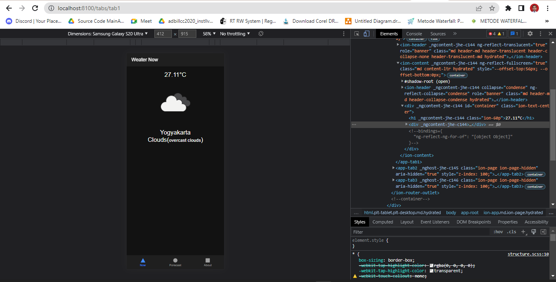
Task: Select body in the DOM breadcrumb
Action: (x=451, y=213)
